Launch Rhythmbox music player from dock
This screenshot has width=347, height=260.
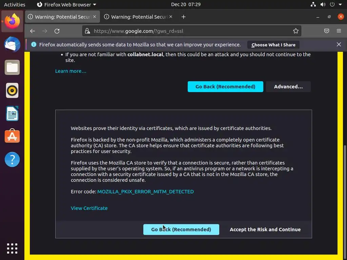point(12,90)
